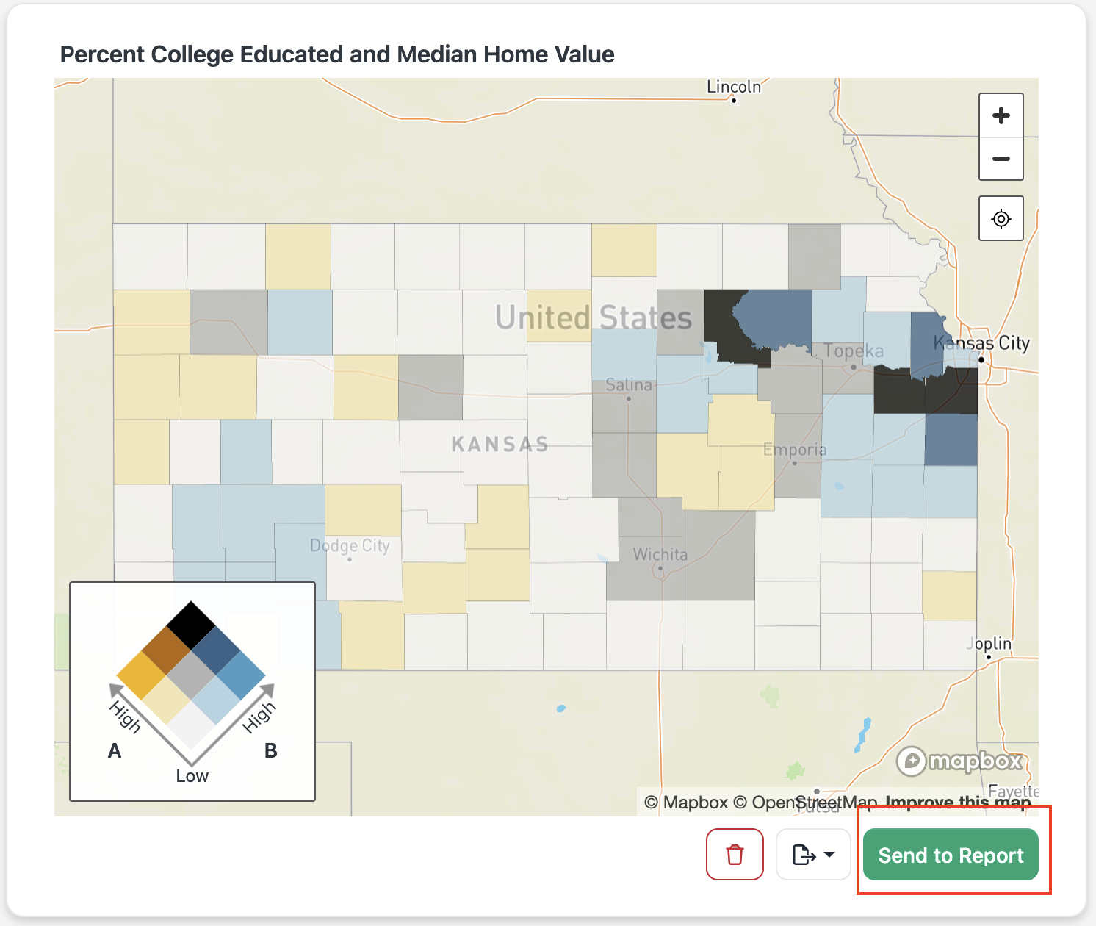
Task: Open the Improve this map link
Action: click(x=958, y=803)
